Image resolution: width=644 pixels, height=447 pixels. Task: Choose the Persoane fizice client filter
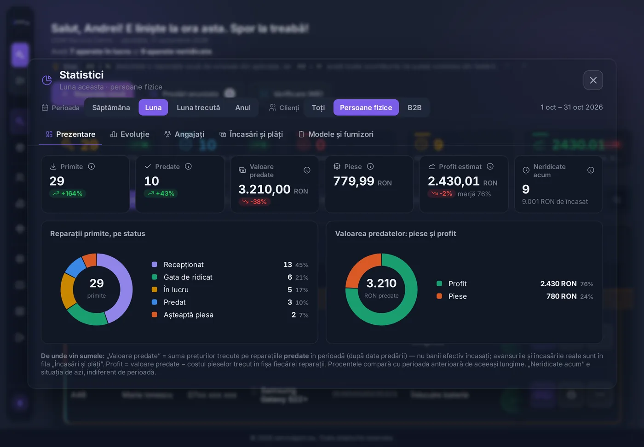pos(366,108)
